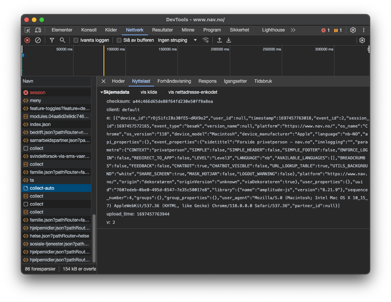Image resolution: width=391 pixels, height=302 pixels.
Task: Show the Tidsbruk request tab
Action: click(263, 81)
